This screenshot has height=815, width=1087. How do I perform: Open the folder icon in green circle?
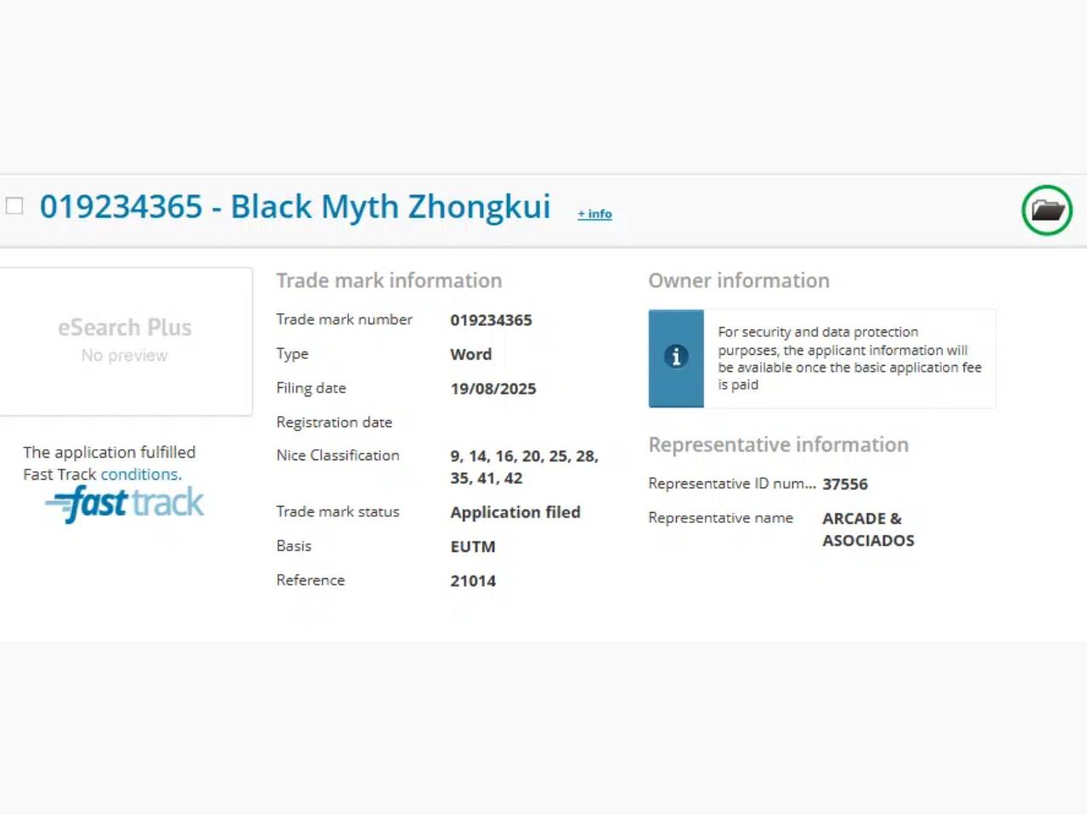point(1046,210)
